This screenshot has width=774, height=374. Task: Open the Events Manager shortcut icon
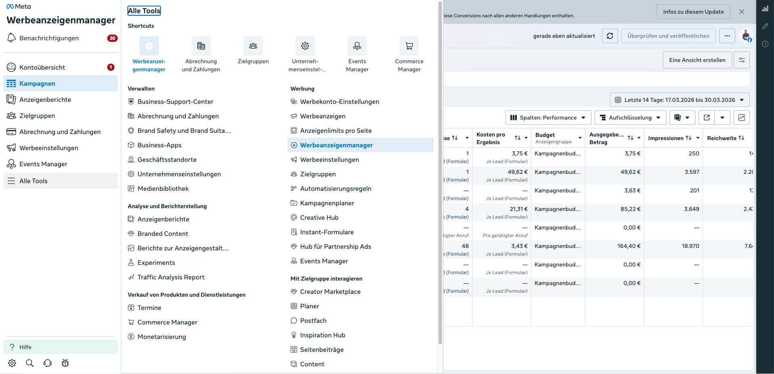click(357, 46)
